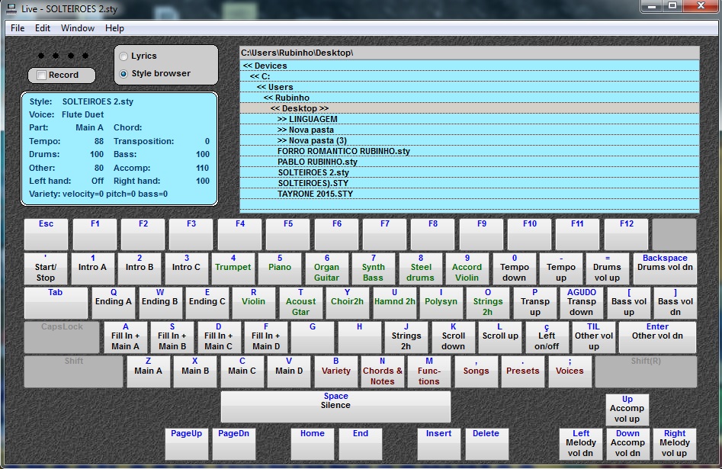Open the LINGUAGEM folder

[x=469, y=119]
